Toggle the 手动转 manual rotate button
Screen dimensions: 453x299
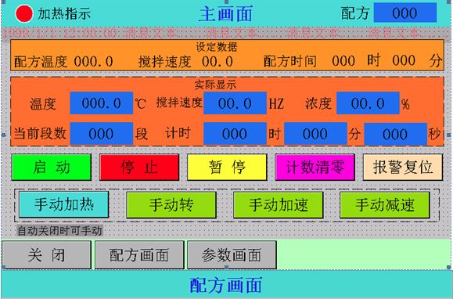click(x=171, y=205)
